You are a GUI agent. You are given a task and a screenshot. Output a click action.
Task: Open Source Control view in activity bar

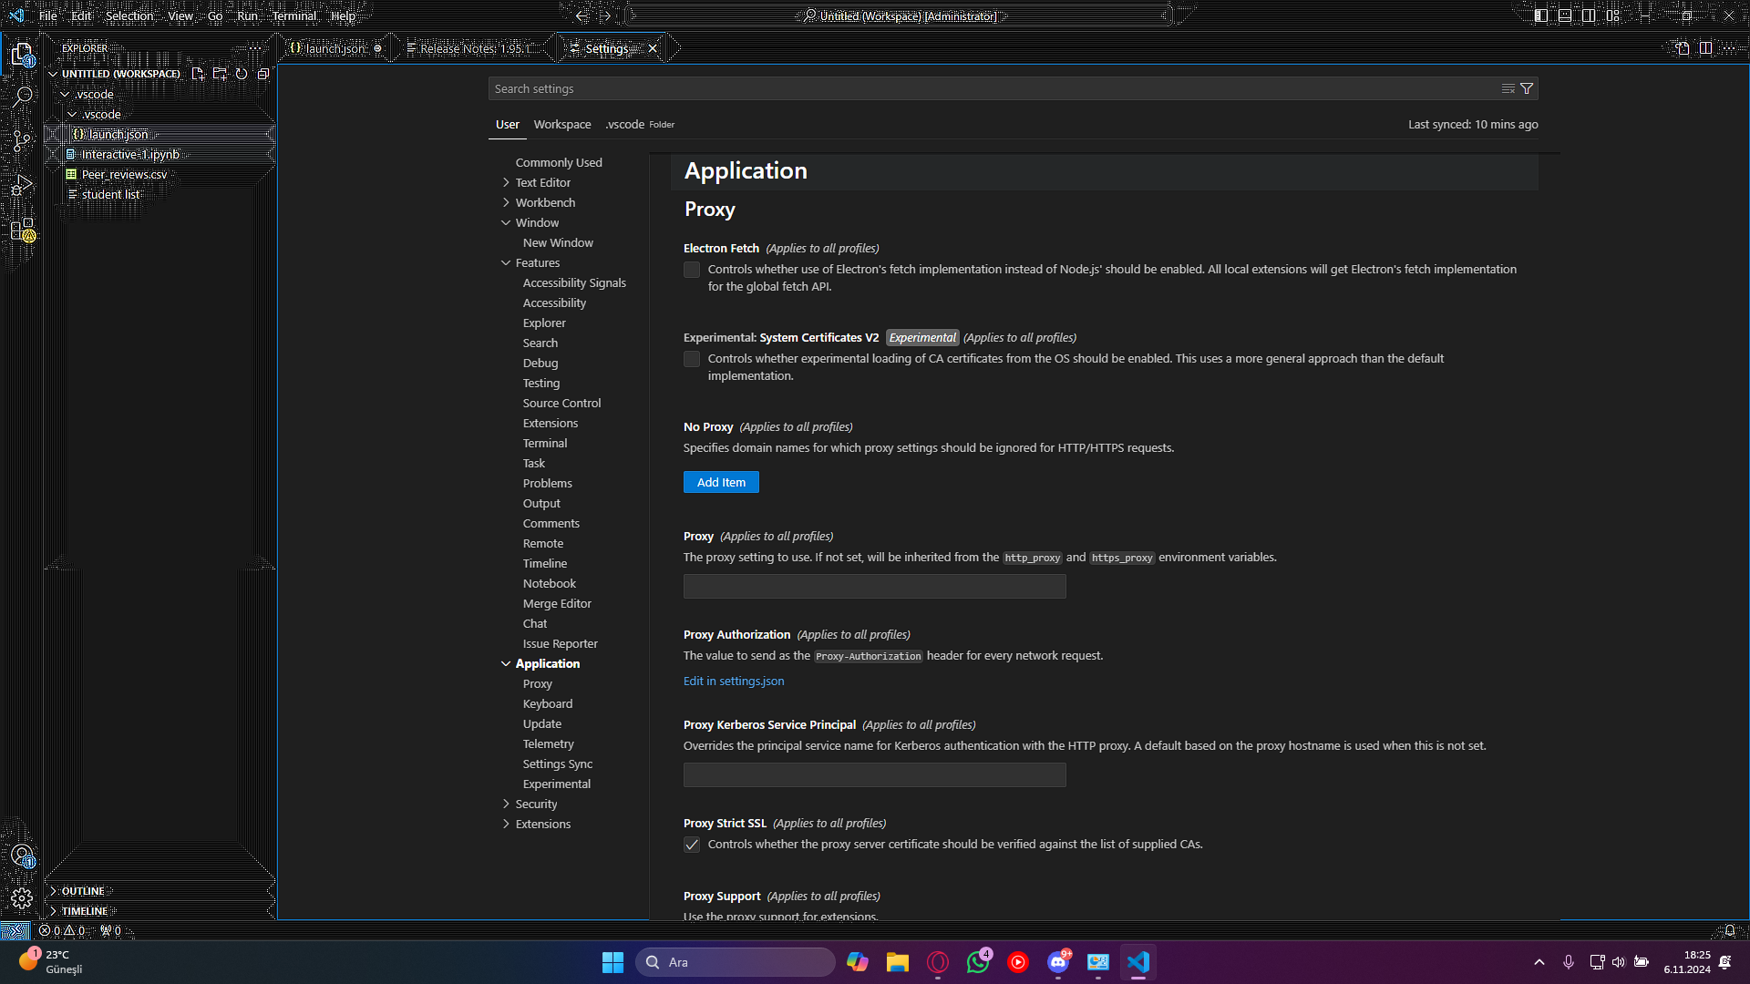click(x=22, y=141)
